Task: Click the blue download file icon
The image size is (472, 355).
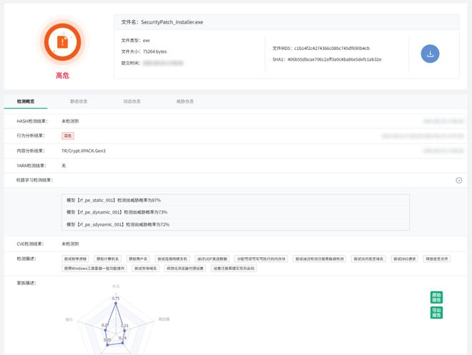Action: (x=430, y=54)
